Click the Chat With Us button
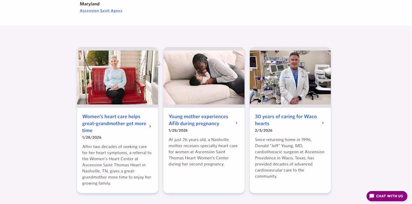Image resolution: width=412 pixels, height=204 pixels. (387, 196)
